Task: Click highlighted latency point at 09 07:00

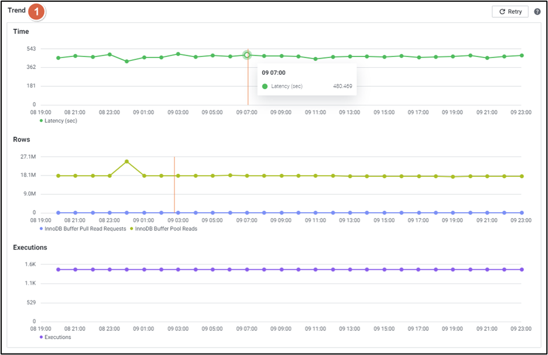Action: (247, 55)
